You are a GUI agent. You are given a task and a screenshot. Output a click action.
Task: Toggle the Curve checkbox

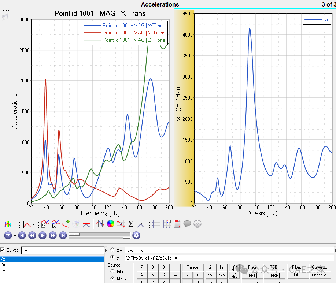2,250
